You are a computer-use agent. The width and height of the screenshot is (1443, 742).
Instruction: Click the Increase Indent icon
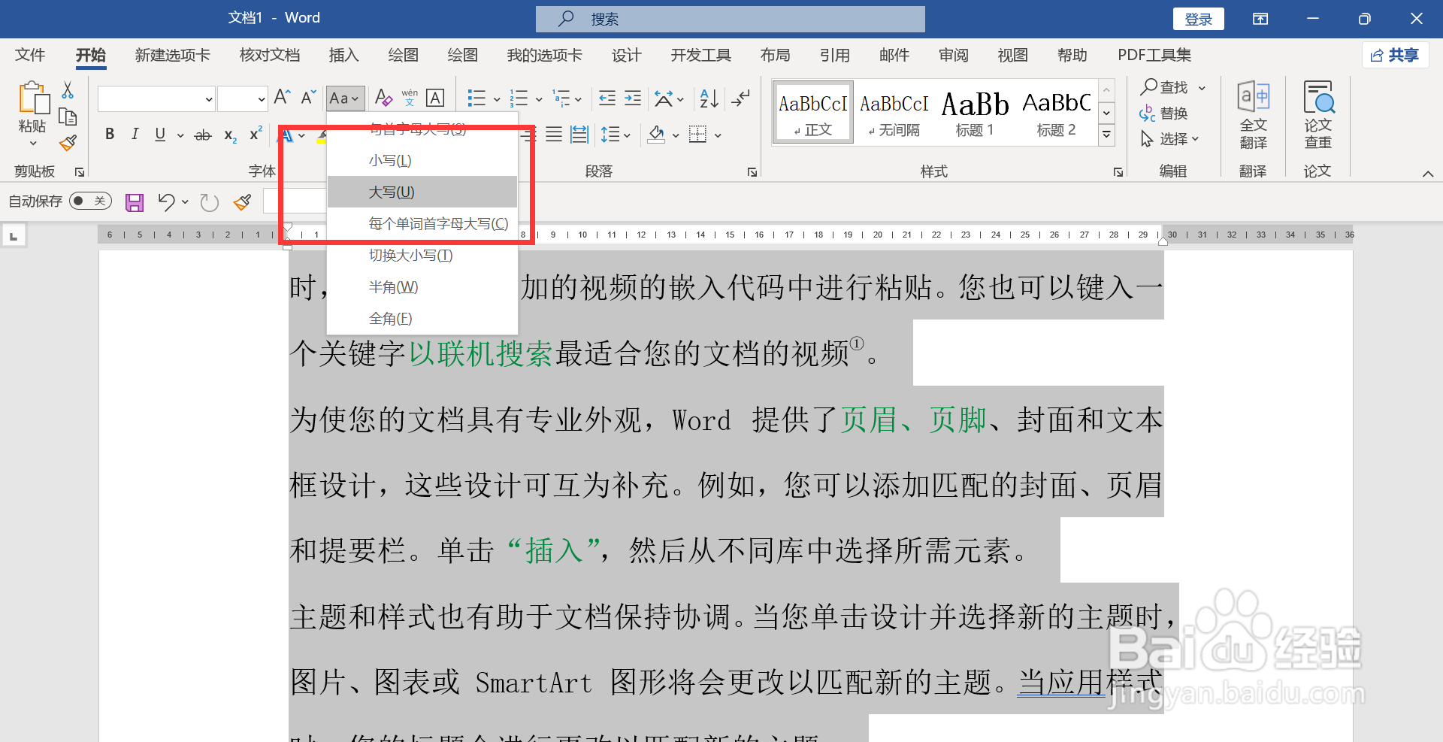pos(633,98)
